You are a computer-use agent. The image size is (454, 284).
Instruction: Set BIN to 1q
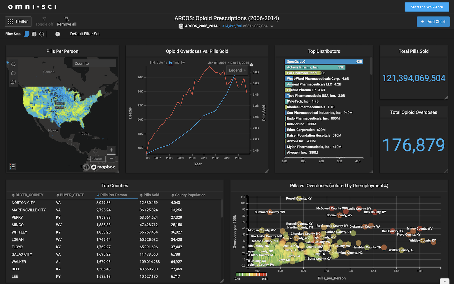170,63
